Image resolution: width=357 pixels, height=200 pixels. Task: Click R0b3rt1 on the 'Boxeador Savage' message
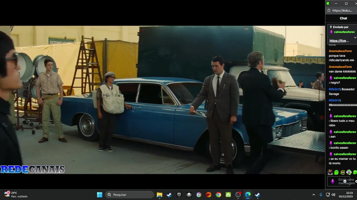pyautogui.click(x=334, y=89)
